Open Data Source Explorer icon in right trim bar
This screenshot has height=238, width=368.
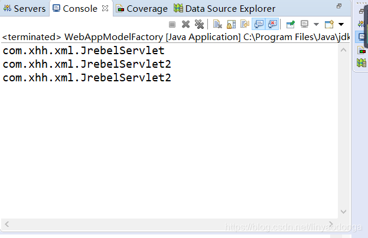pos(362,62)
